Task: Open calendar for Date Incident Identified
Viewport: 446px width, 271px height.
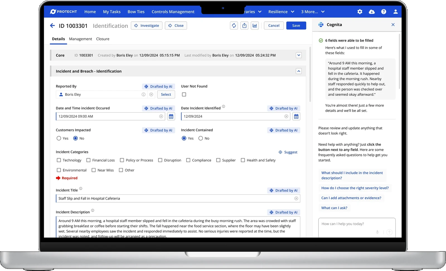Action: coord(296,116)
